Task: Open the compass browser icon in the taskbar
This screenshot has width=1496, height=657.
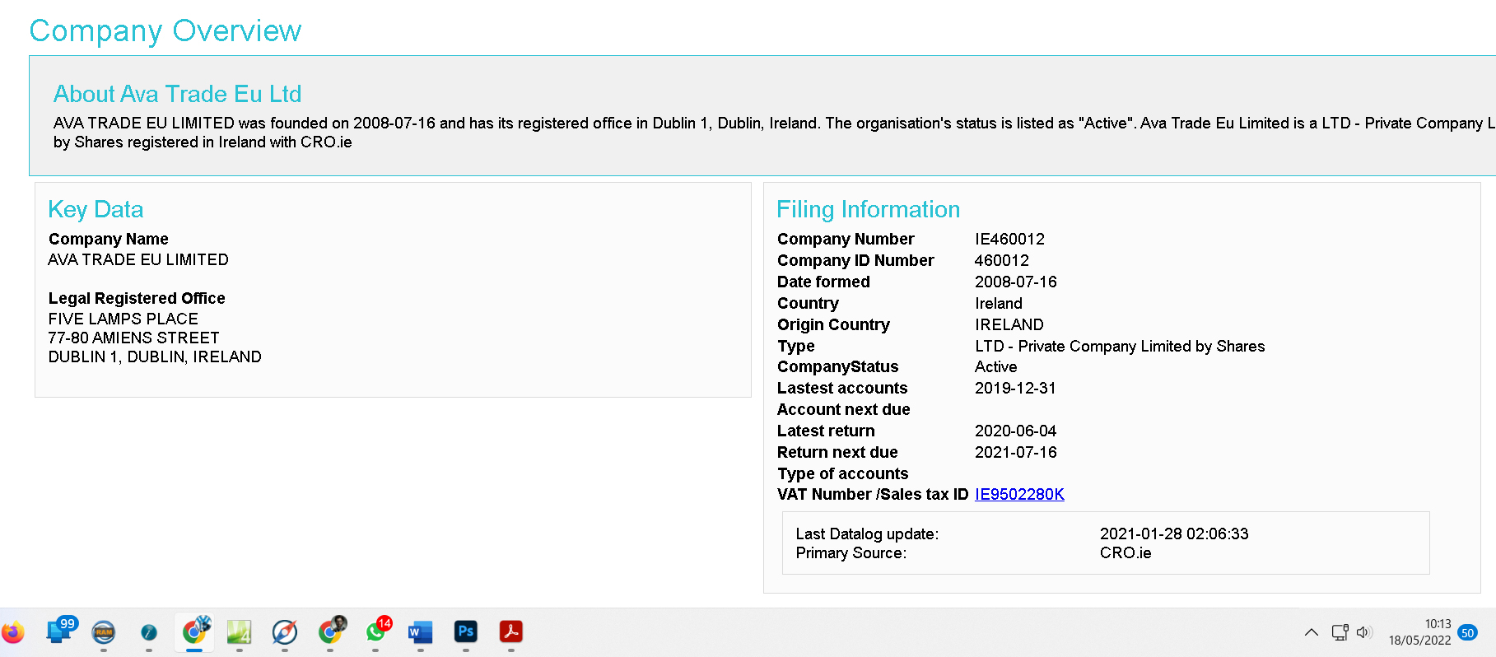Action: click(285, 632)
